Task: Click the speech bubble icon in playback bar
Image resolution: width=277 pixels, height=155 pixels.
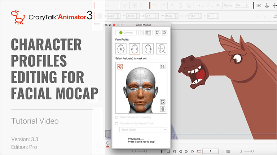Action: (134, 151)
